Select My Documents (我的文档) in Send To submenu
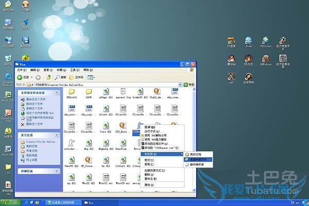The width and height of the screenshot is (309, 206). 198,154
